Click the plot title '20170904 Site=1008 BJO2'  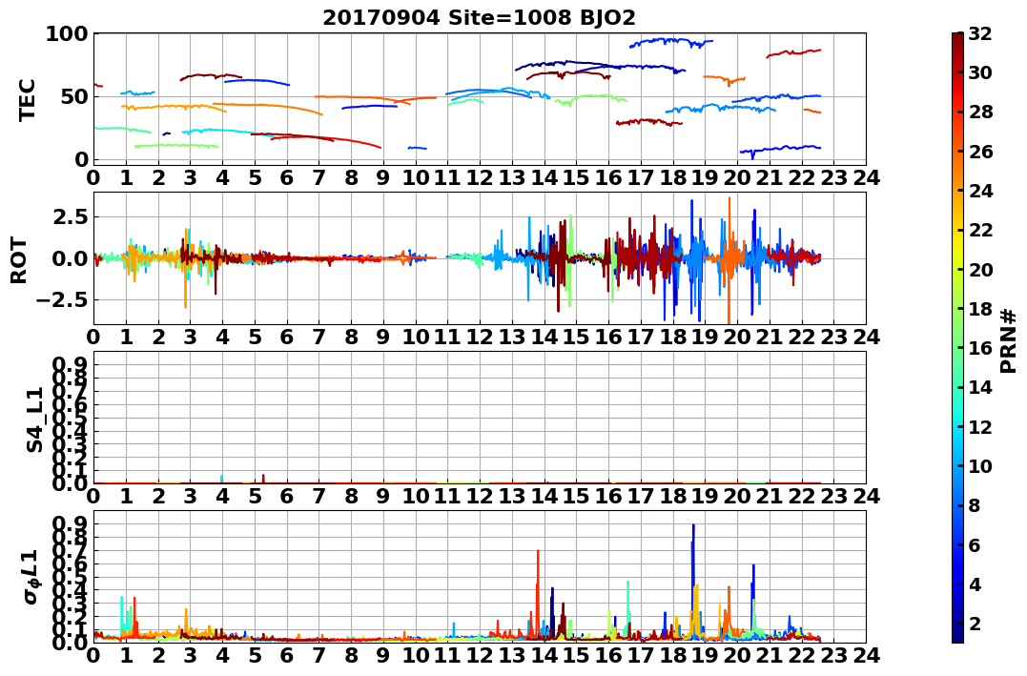pyautogui.click(x=479, y=18)
